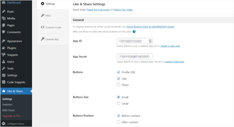Click create a new one under App ID
The image size is (234, 127).
coord(170,46)
